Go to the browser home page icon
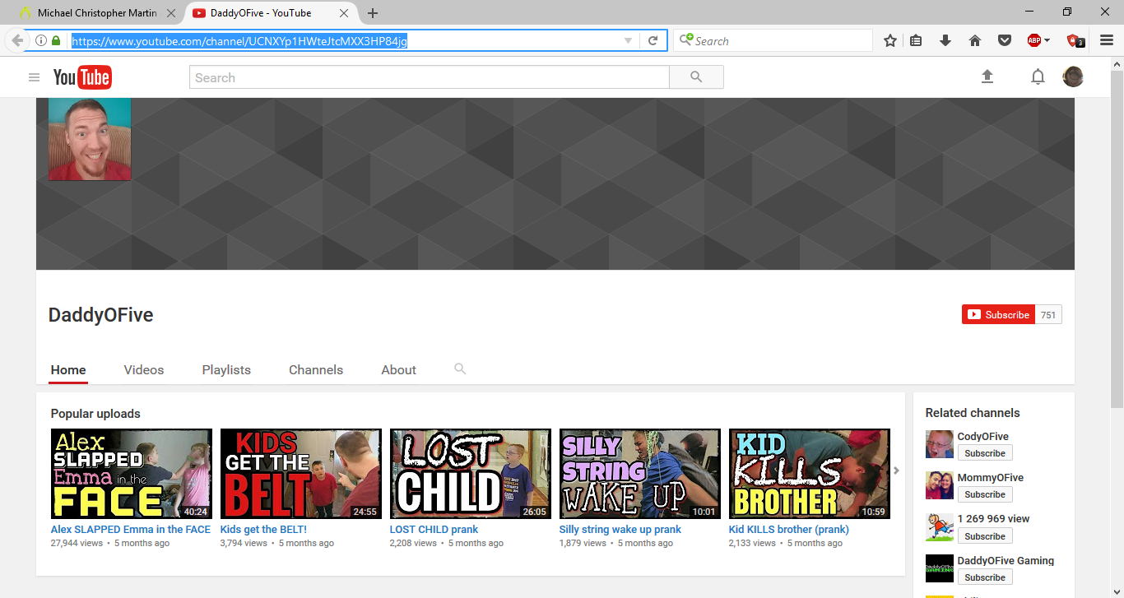1124x598 pixels. coord(975,40)
